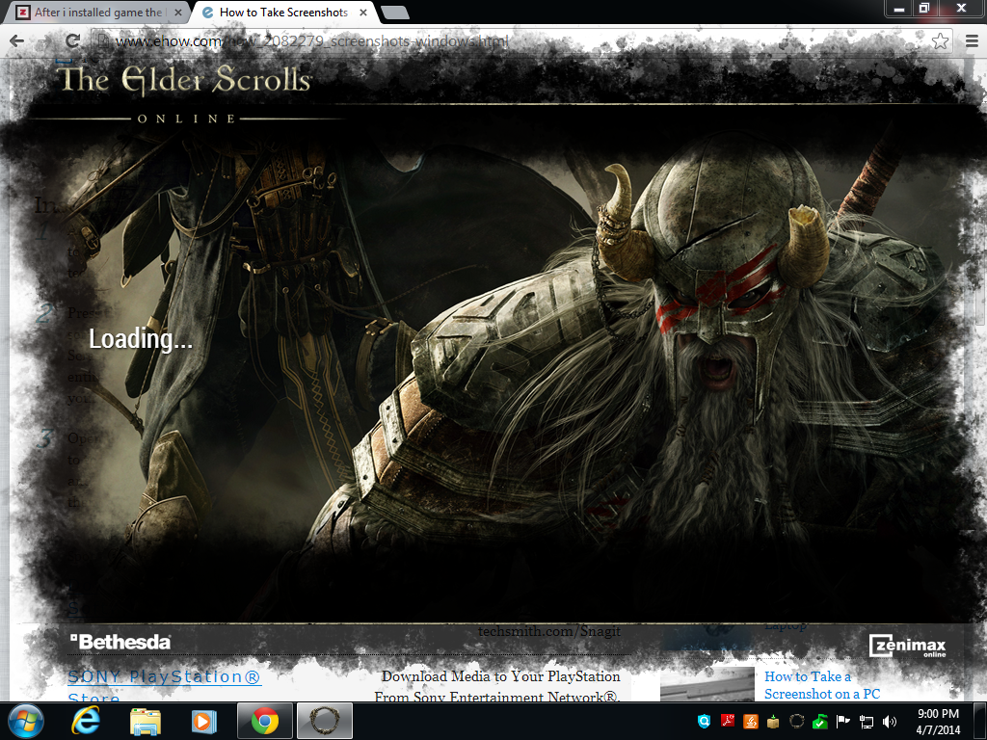Click the Bethesda logo on the splash screen
The image size is (987, 740).
(x=120, y=642)
